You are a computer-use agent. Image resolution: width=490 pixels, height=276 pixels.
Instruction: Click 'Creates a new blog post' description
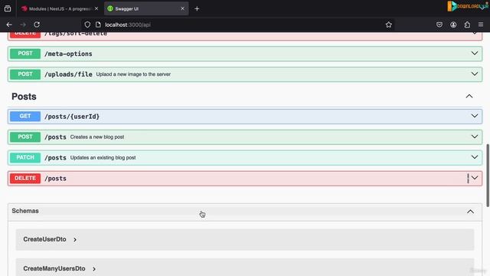[x=97, y=137]
